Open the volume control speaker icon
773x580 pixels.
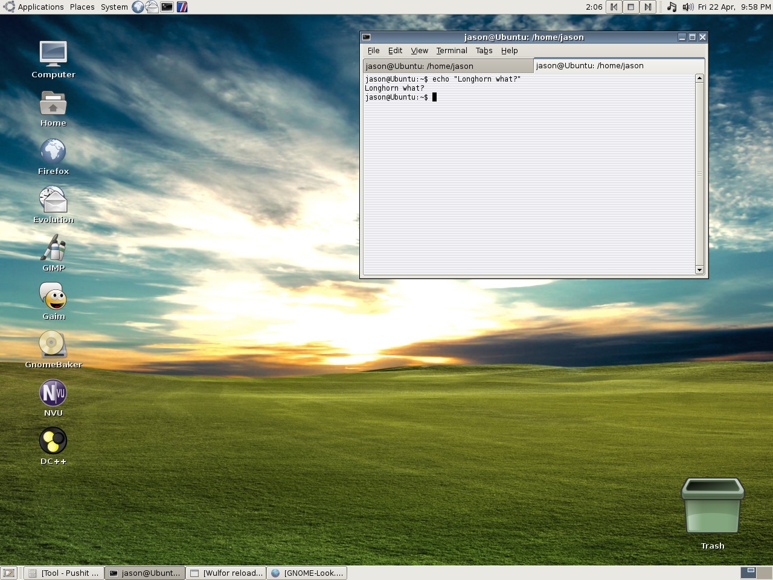coord(688,7)
